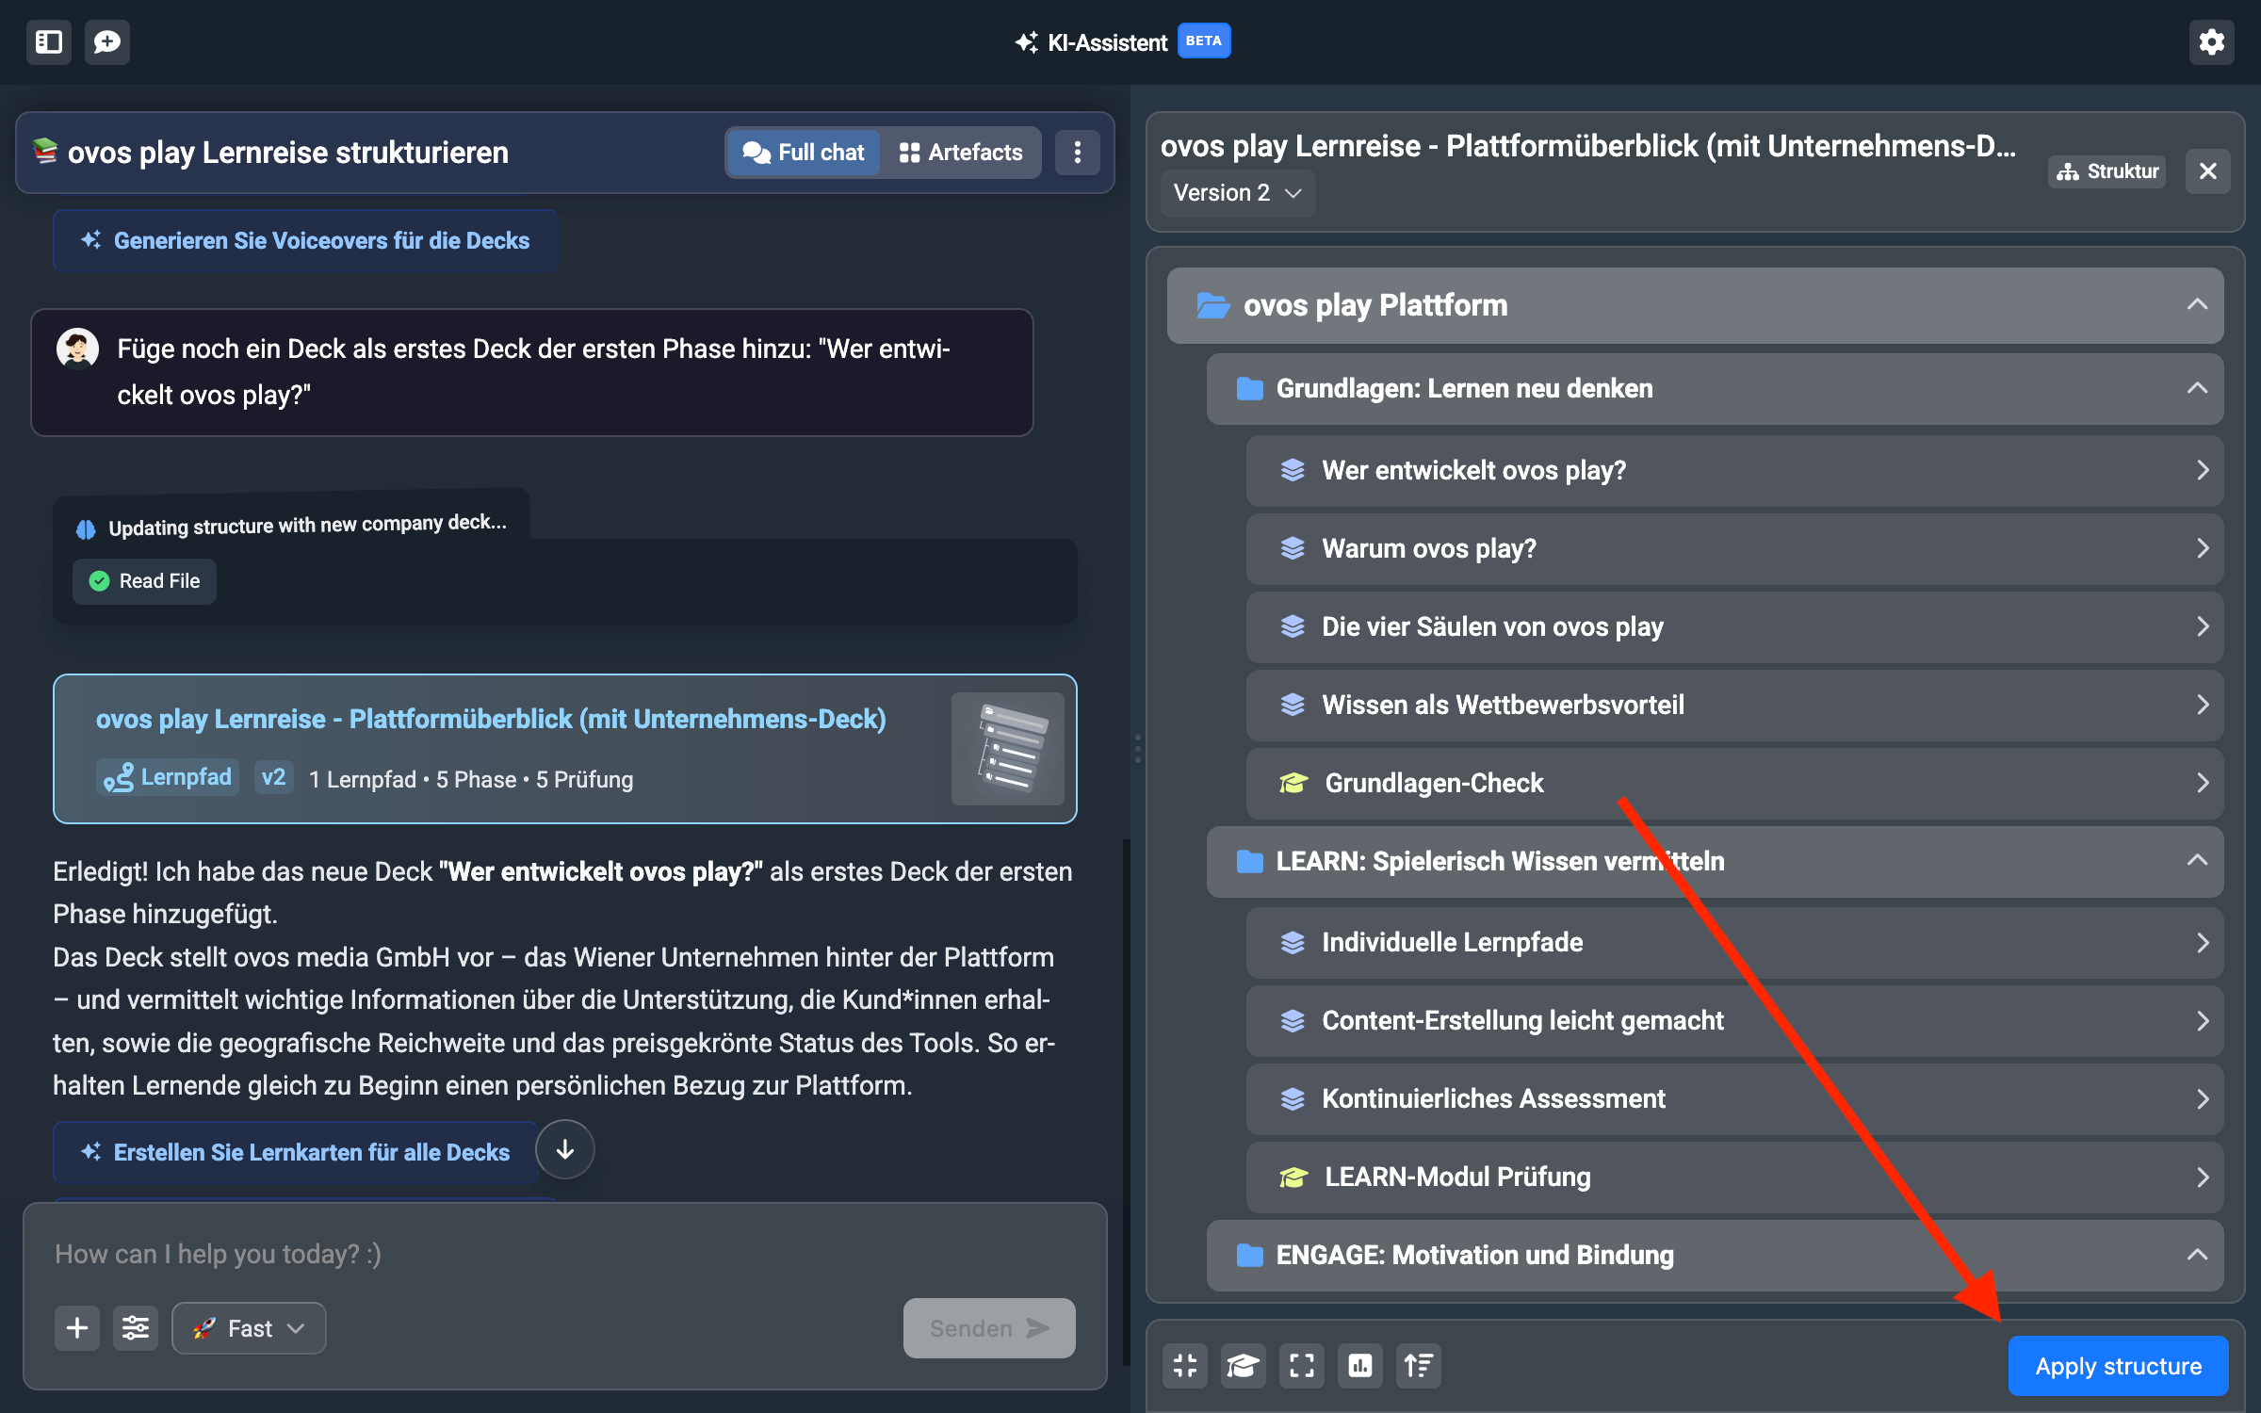Open the Fast model selector
Viewport: 2261px width, 1413px height.
[249, 1328]
